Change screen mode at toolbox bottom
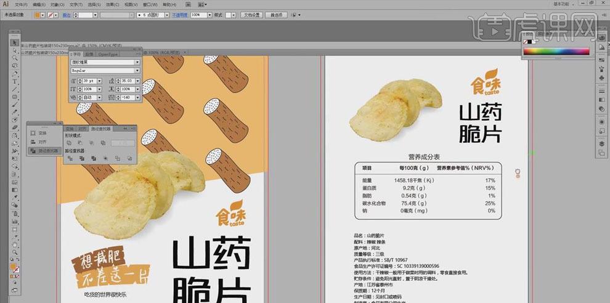 (15, 290)
